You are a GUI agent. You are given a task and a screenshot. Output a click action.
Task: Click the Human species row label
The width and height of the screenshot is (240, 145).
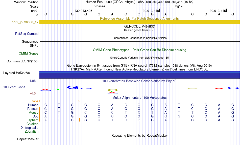click(x=33, y=105)
